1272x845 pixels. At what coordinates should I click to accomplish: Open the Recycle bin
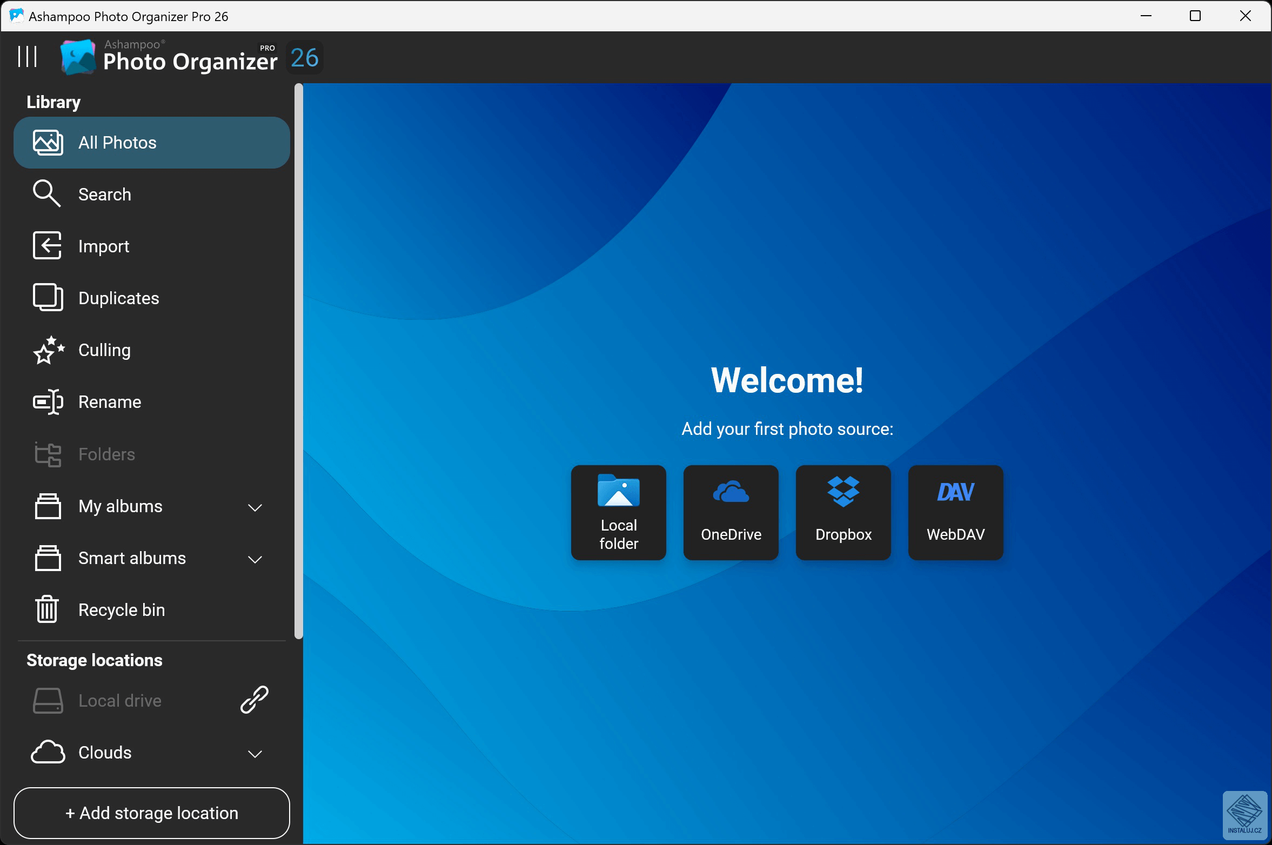(122, 609)
